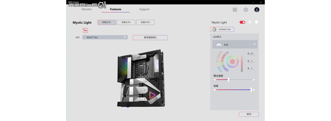The width and height of the screenshot is (331, 121).
Task: Toggle the Mystic Light switch off
Action: [242, 22]
